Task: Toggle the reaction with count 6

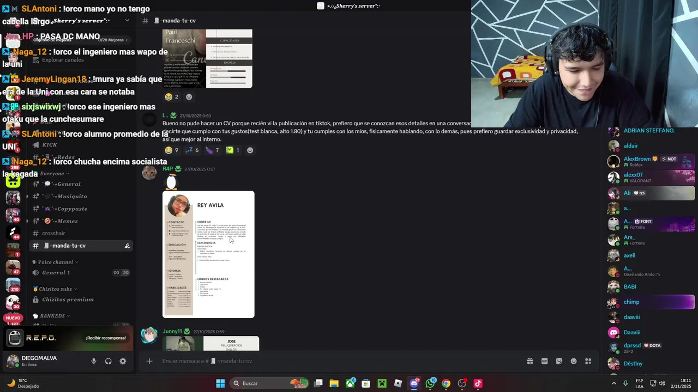Action: point(192,150)
